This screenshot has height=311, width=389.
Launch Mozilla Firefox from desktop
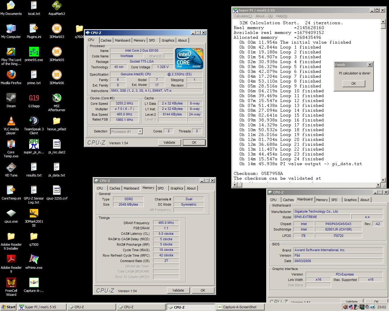[11, 77]
